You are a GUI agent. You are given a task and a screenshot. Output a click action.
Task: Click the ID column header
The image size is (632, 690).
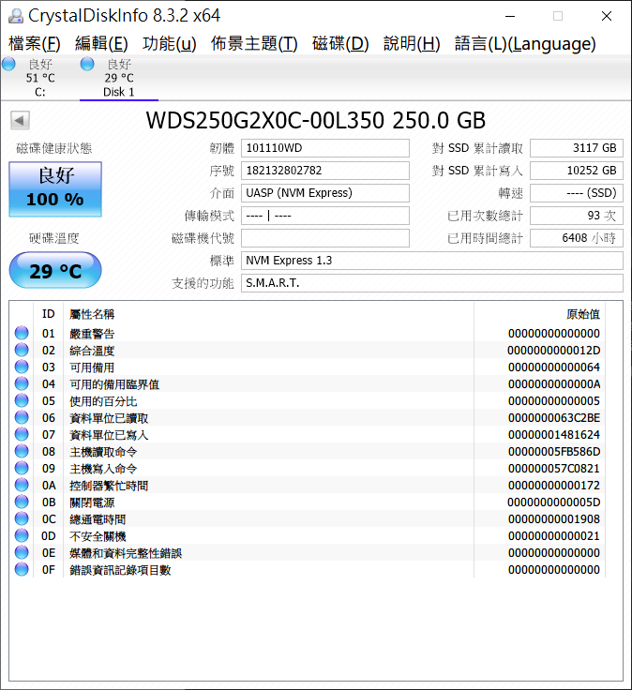[x=49, y=314]
